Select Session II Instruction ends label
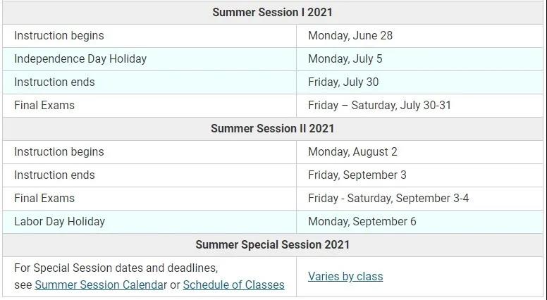The image size is (547, 300). click(x=54, y=175)
